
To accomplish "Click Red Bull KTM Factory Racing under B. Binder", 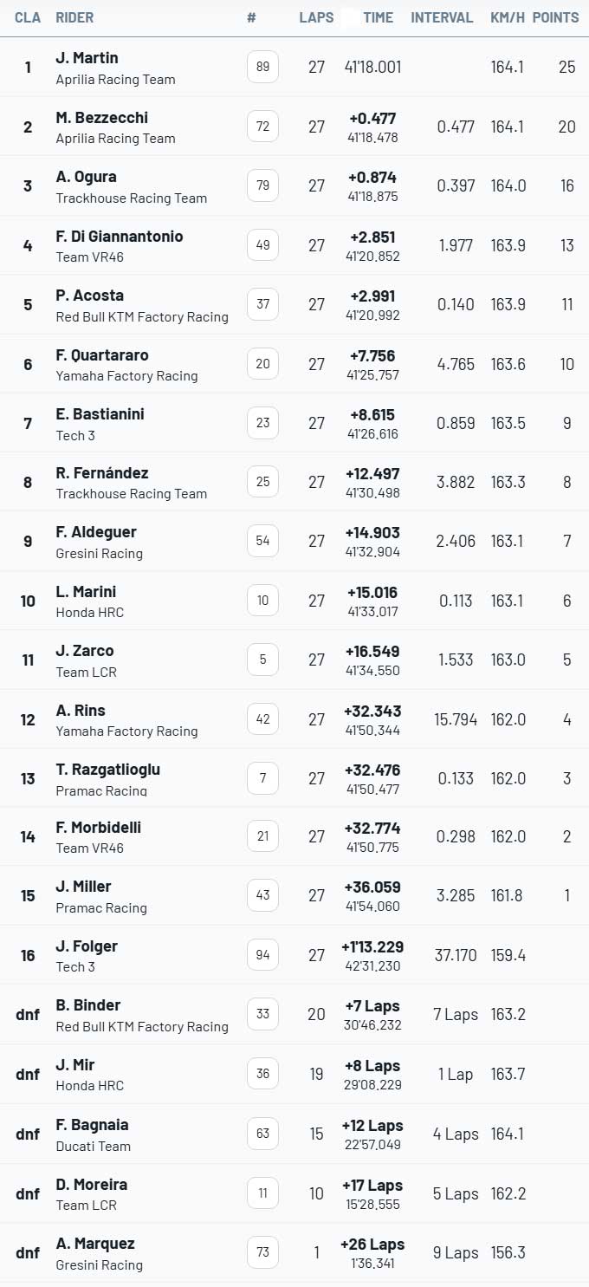I will tap(142, 1027).
